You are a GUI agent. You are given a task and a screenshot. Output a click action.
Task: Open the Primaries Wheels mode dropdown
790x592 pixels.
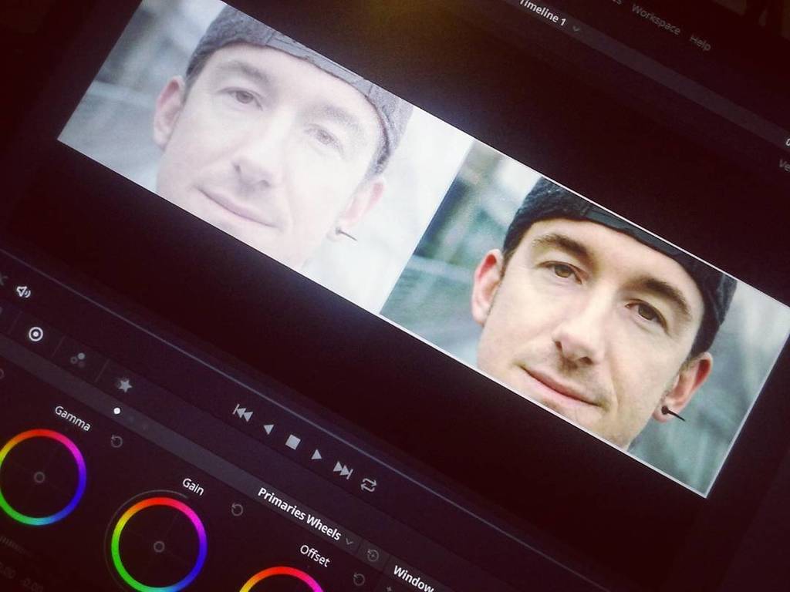349,542
